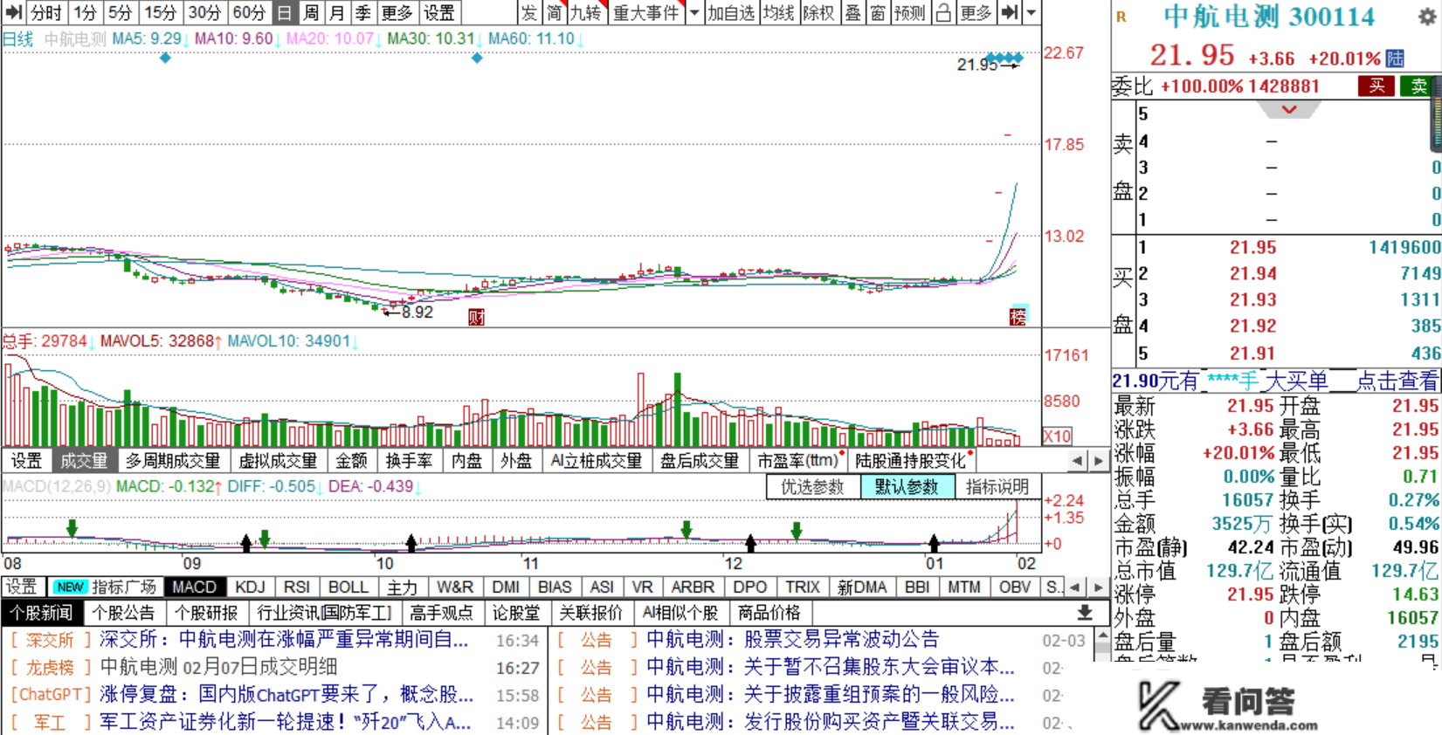Select the 日 daily period

(x=284, y=12)
